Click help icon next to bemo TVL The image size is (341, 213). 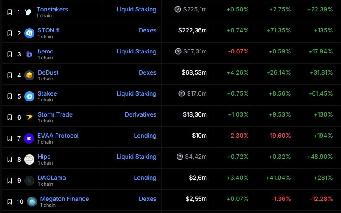click(x=178, y=51)
